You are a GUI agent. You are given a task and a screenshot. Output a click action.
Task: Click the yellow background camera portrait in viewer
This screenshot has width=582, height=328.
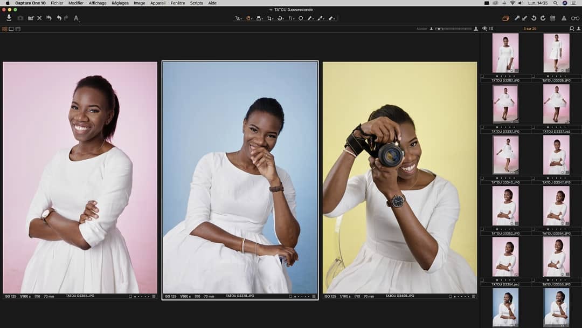point(400,177)
